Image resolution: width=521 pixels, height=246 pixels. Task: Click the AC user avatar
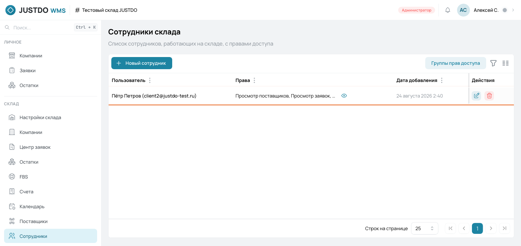tap(463, 10)
